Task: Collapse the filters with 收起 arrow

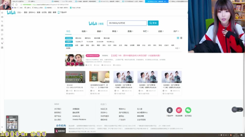Action: point(178,48)
